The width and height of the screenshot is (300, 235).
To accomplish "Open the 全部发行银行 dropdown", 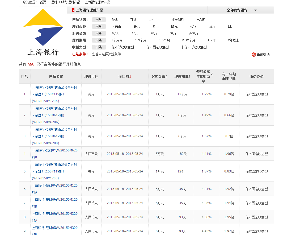I will click(241, 10).
